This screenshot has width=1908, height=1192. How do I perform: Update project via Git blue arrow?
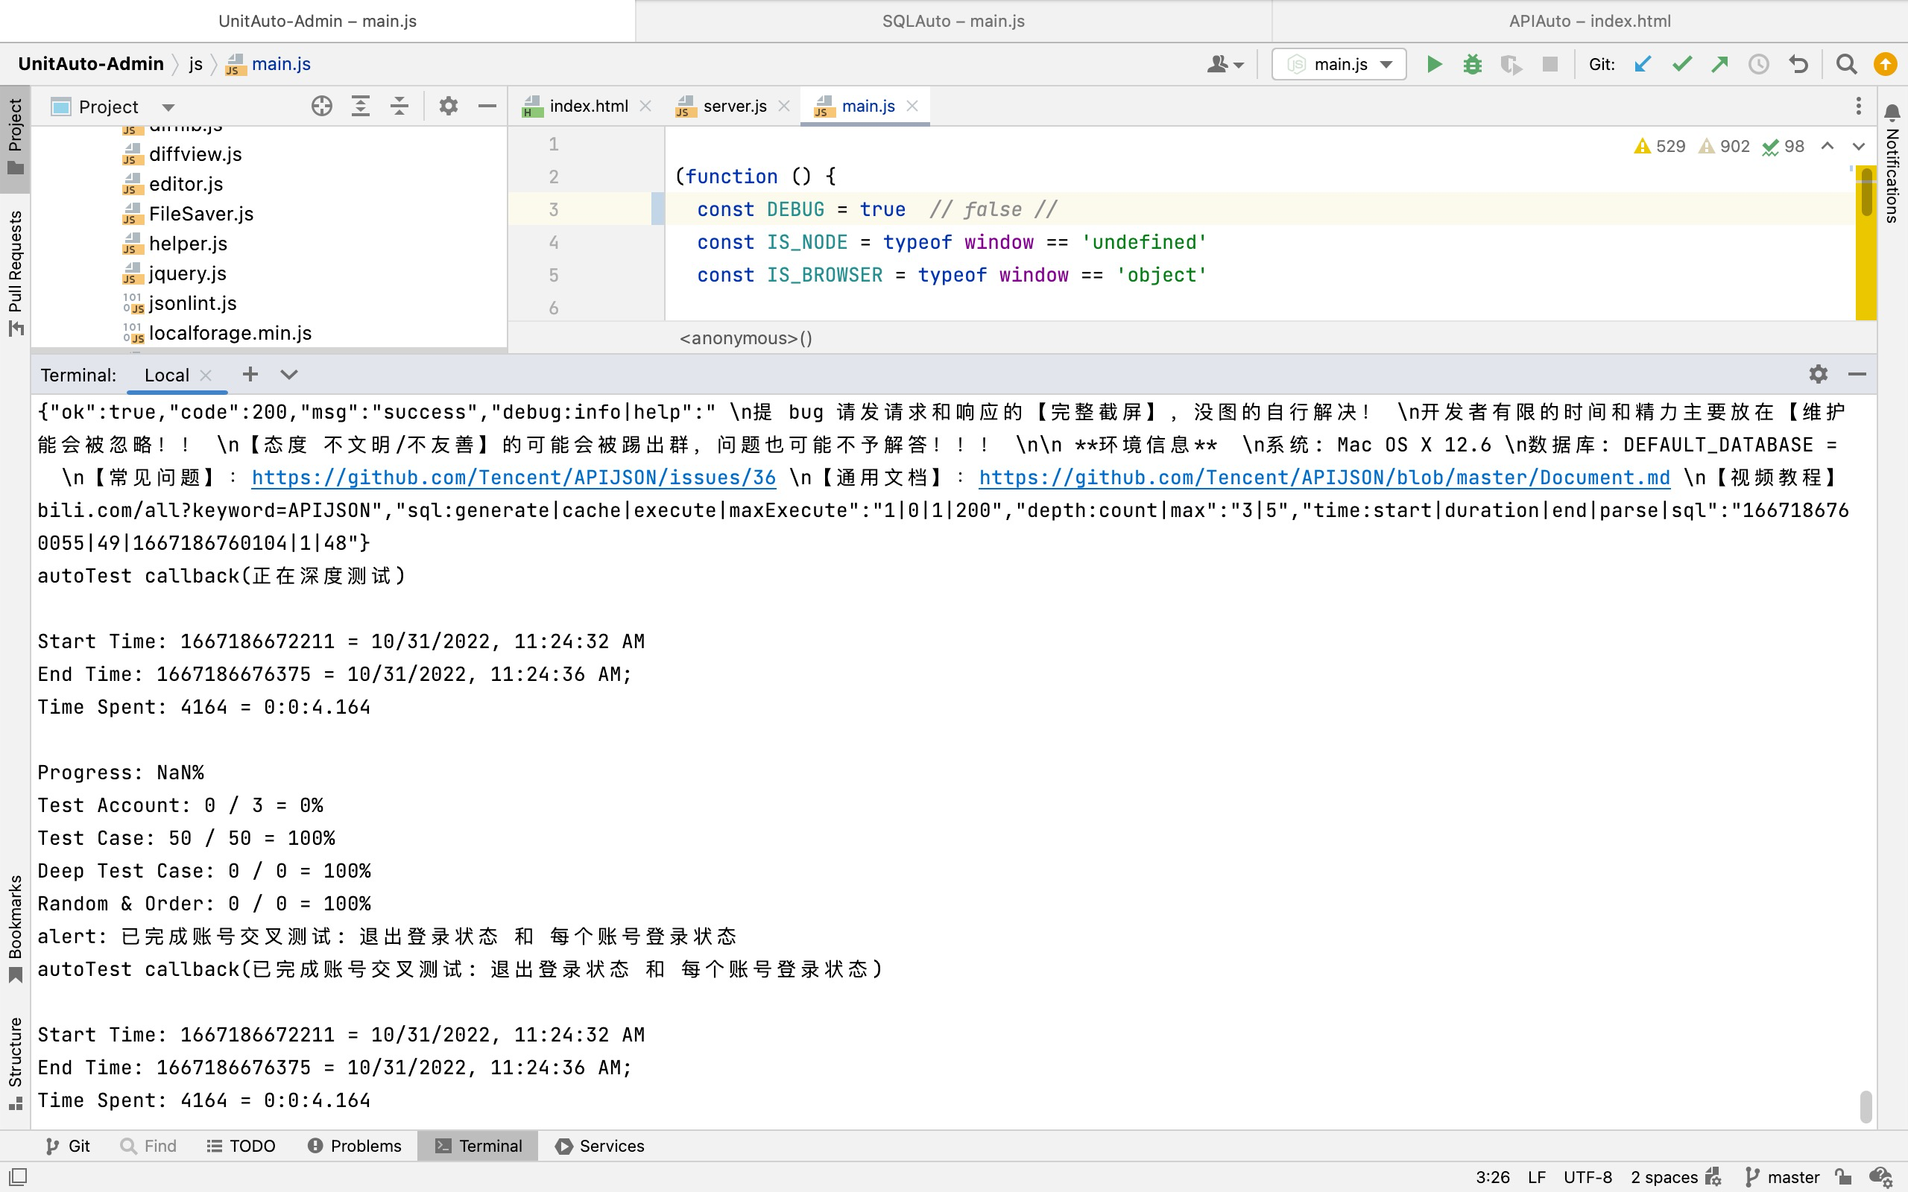point(1643,64)
